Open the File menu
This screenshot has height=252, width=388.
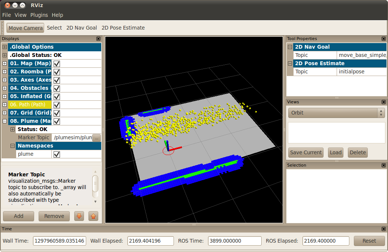pyautogui.click(x=6, y=15)
